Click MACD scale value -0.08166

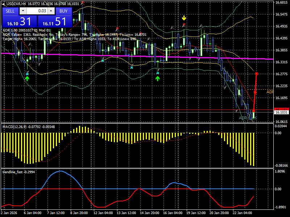(281, 166)
